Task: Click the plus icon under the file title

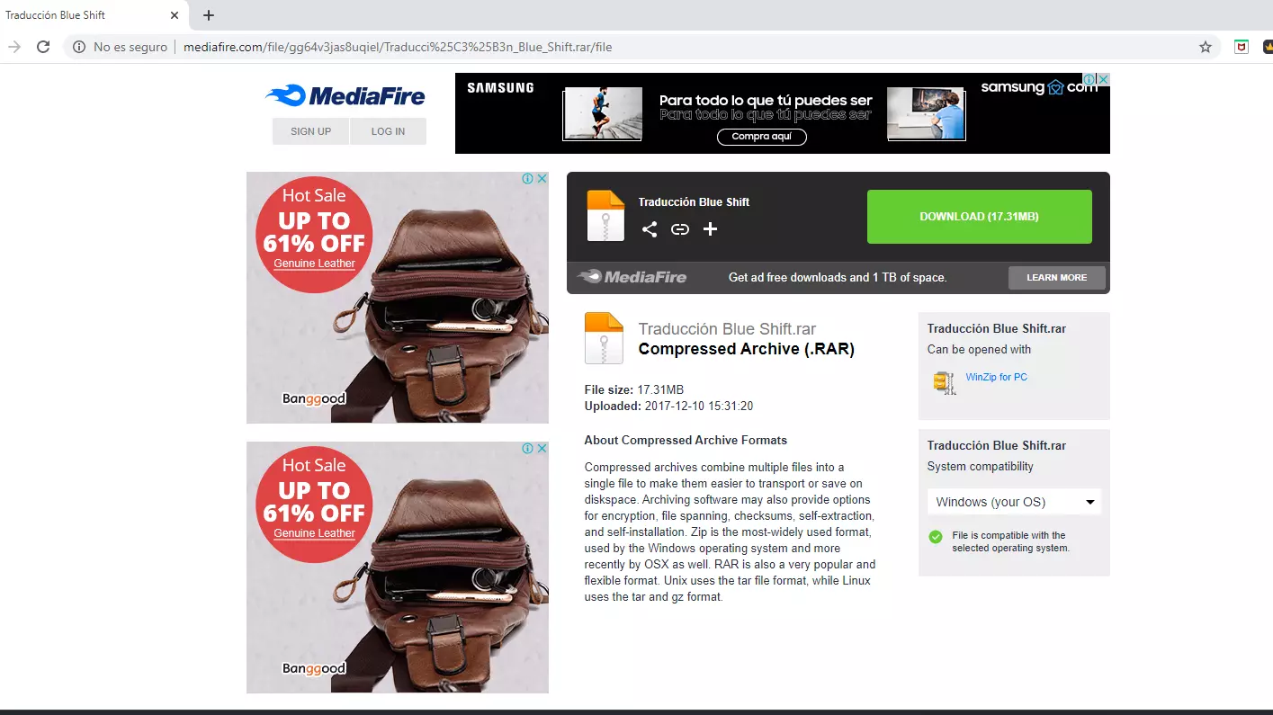Action: pyautogui.click(x=710, y=229)
